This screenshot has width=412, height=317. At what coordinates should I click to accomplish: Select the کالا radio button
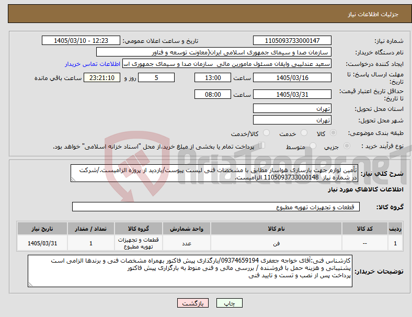click(333, 133)
